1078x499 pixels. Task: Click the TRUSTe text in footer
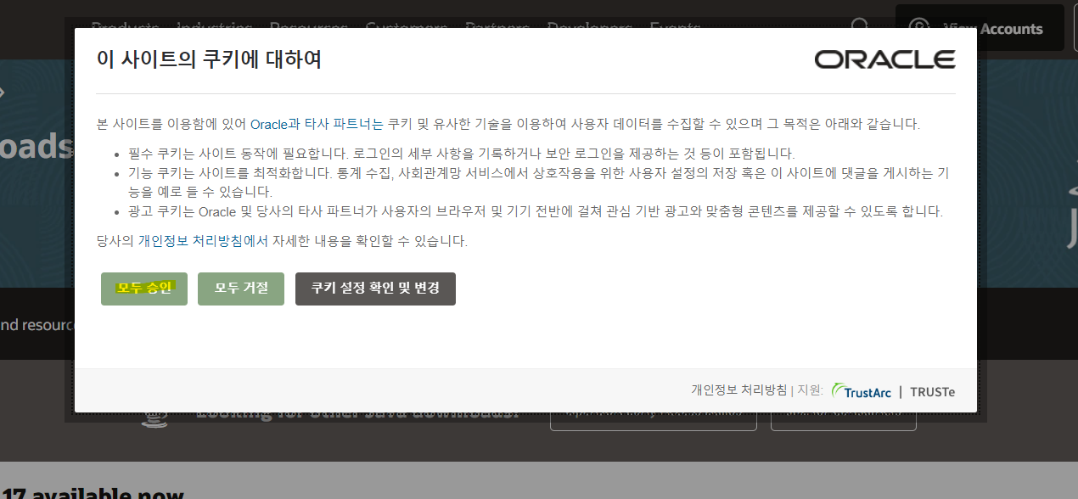pyautogui.click(x=932, y=391)
